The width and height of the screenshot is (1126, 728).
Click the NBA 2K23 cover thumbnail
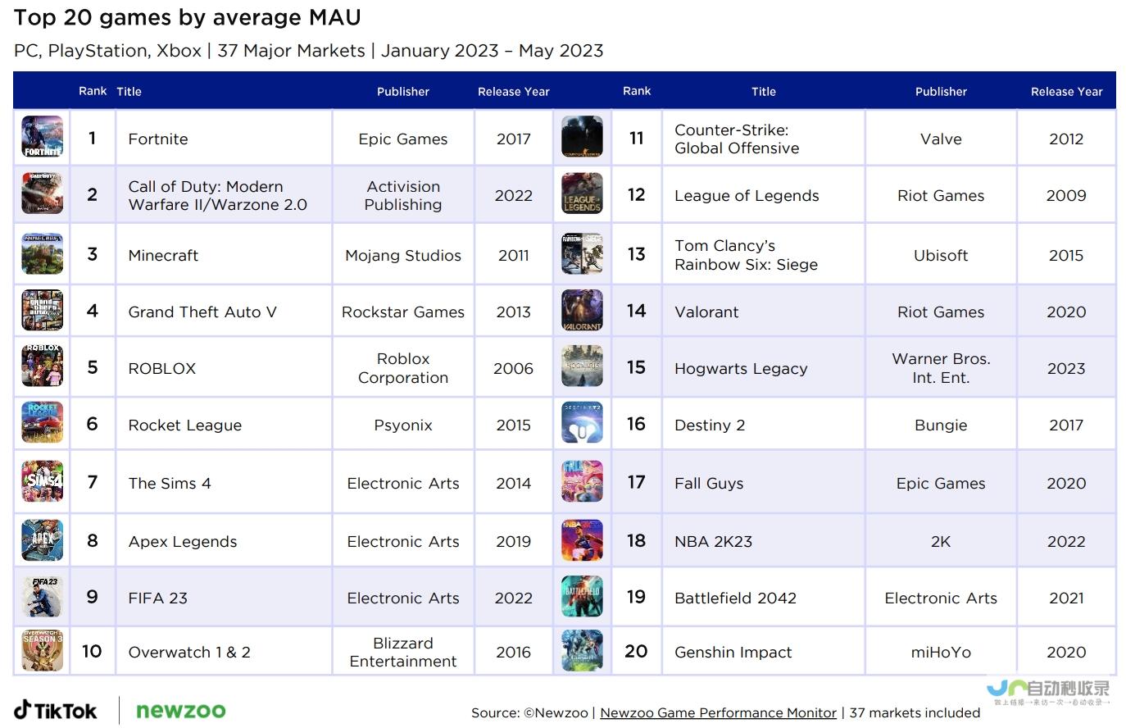[582, 539]
